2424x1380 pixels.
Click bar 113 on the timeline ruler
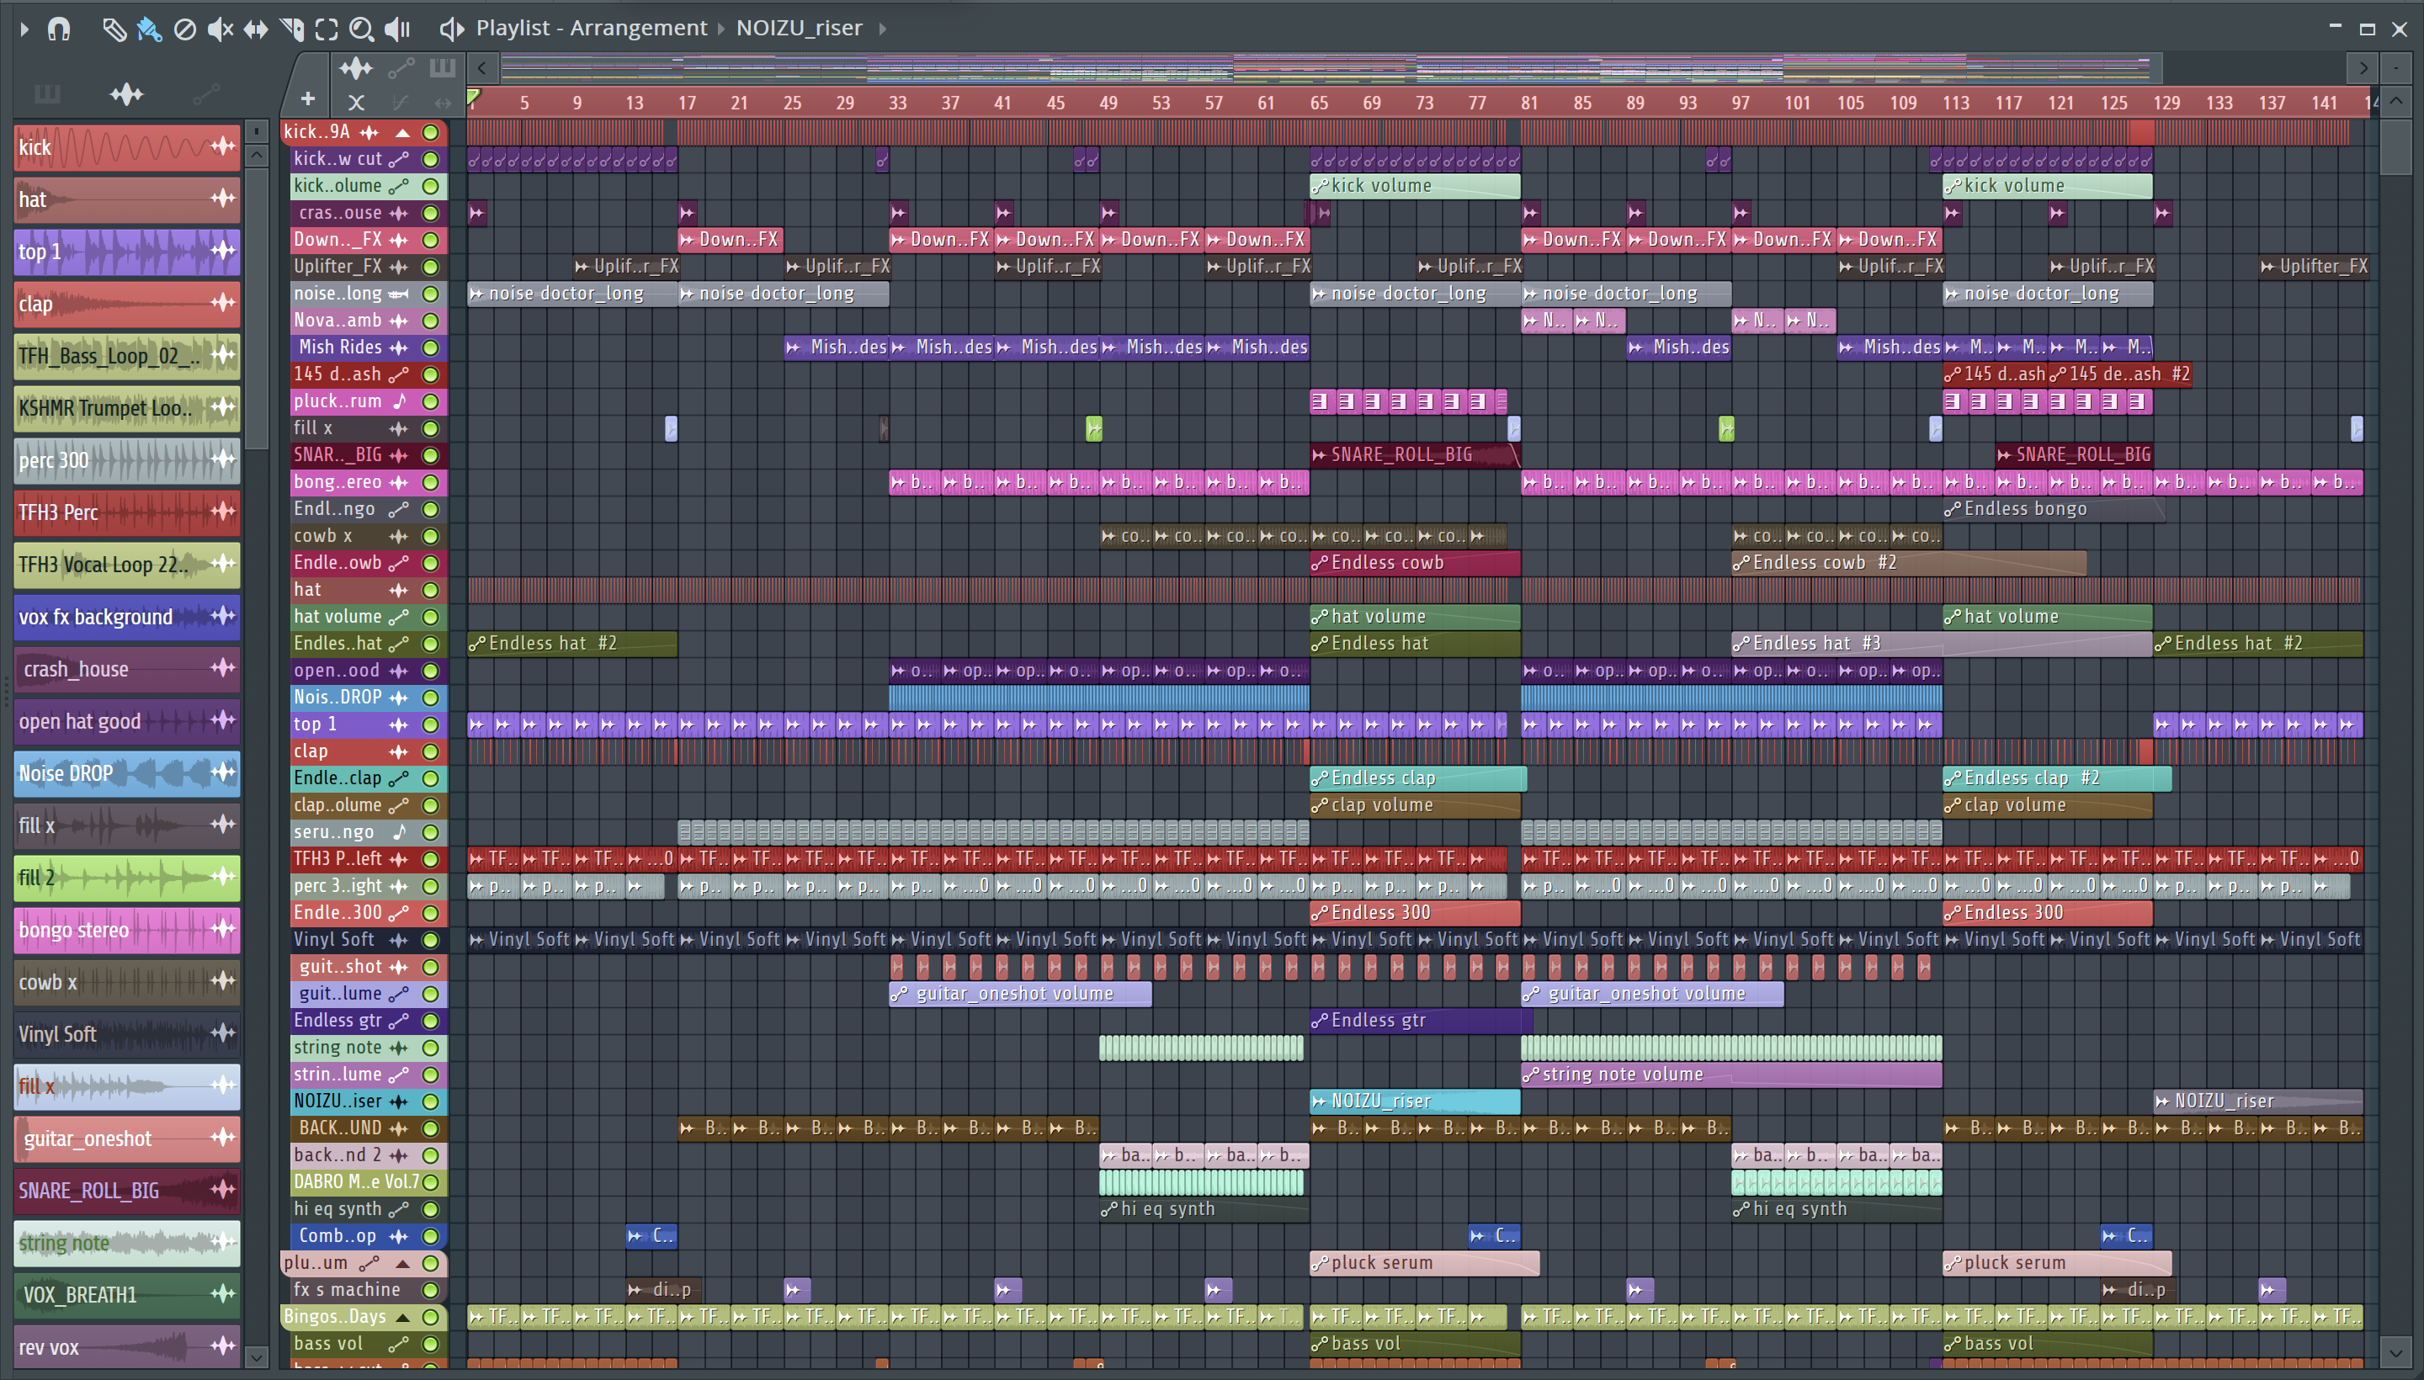[x=1956, y=103]
